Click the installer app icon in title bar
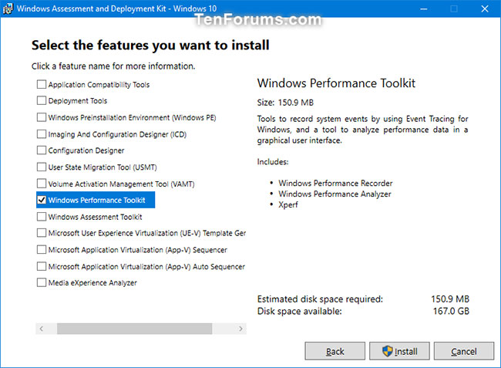 pyautogui.click(x=8, y=8)
